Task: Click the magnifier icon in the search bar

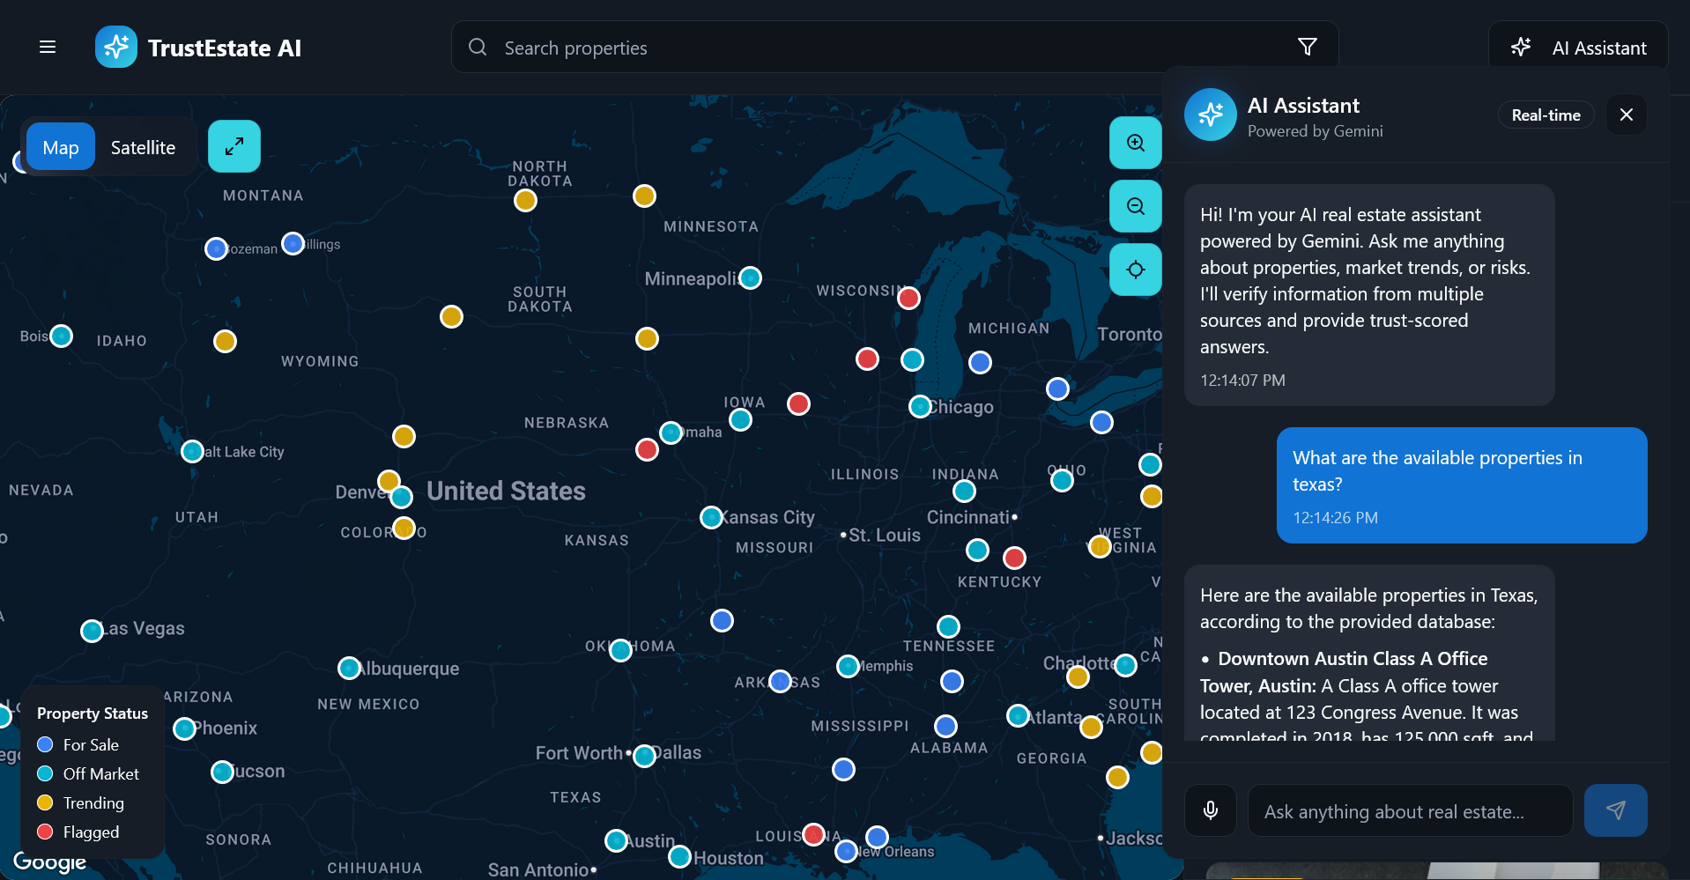Action: click(478, 47)
